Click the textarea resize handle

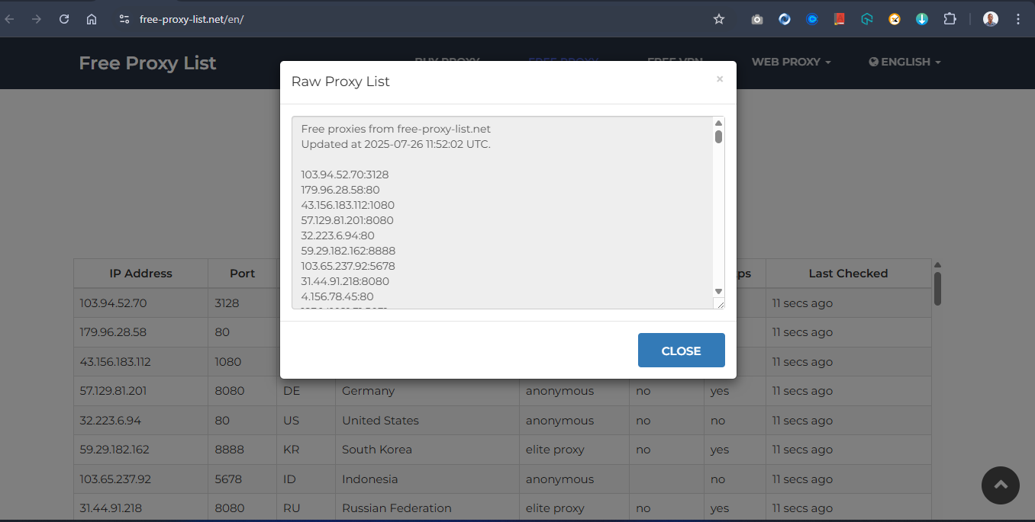click(x=719, y=303)
